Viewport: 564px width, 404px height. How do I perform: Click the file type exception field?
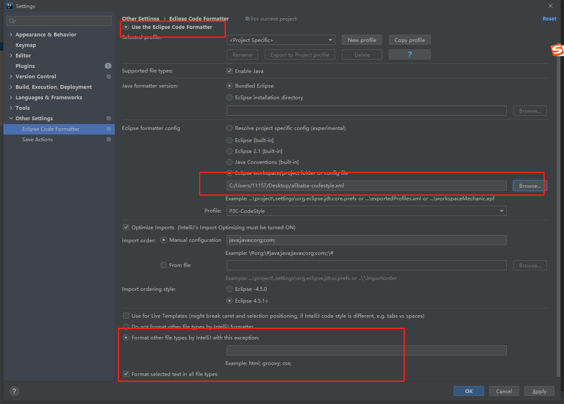[x=366, y=350]
